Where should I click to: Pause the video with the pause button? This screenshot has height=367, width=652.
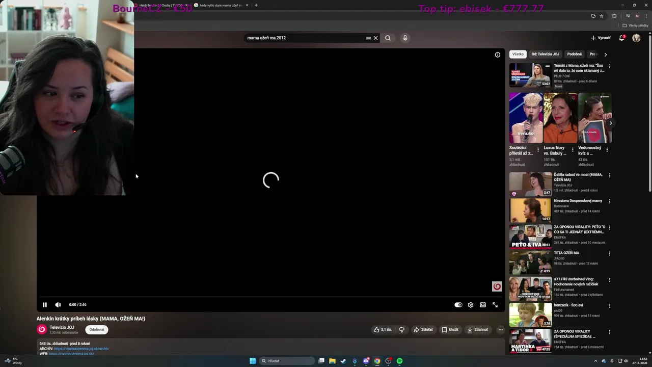tap(45, 305)
